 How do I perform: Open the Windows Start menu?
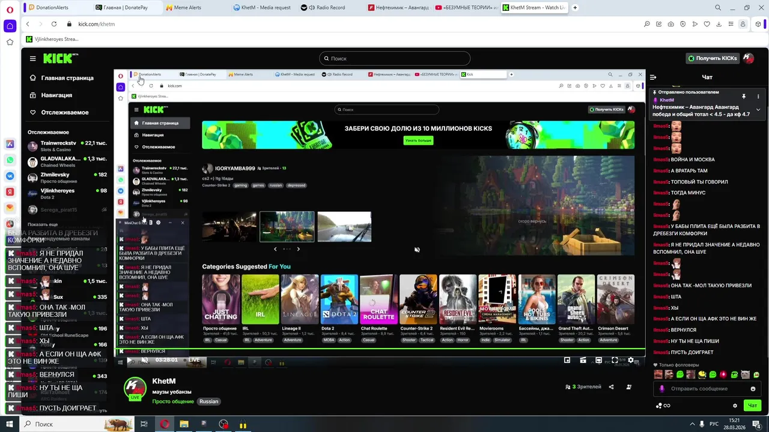pos(10,424)
